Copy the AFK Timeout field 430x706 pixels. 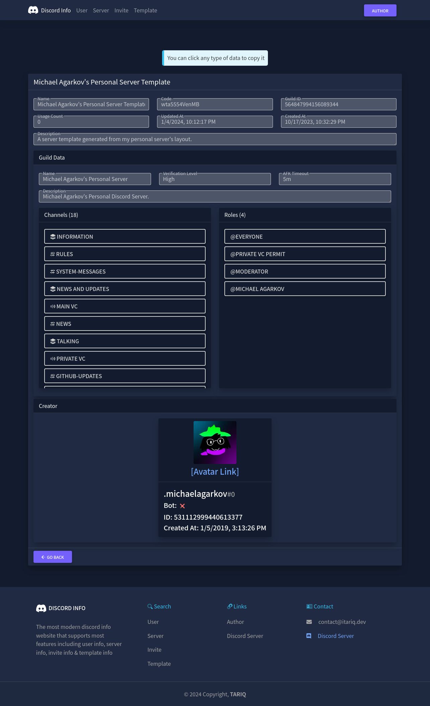335,179
